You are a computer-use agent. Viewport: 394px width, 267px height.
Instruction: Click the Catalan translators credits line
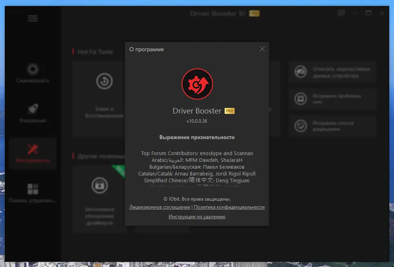coord(197,173)
